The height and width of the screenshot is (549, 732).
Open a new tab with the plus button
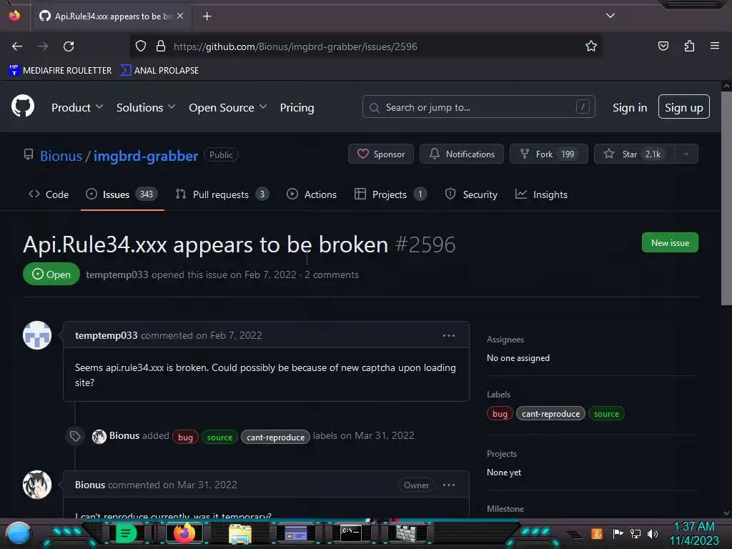coord(207,16)
